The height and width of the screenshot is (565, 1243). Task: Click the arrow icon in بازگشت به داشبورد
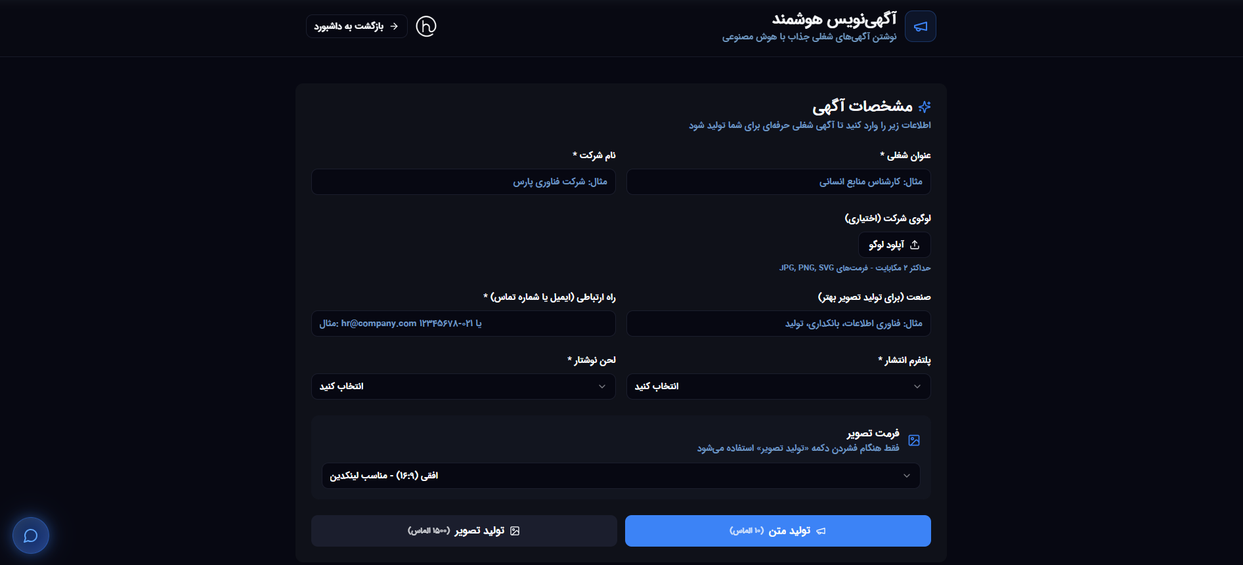tap(394, 26)
